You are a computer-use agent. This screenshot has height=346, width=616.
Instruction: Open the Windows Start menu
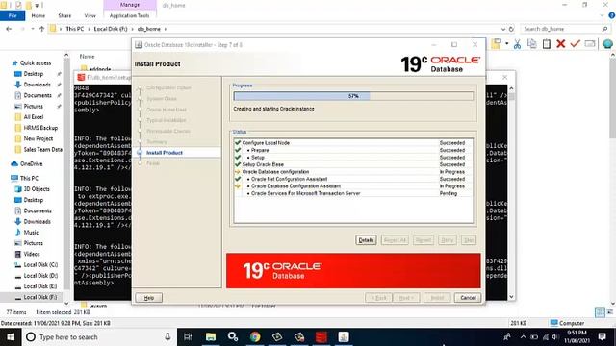11,337
